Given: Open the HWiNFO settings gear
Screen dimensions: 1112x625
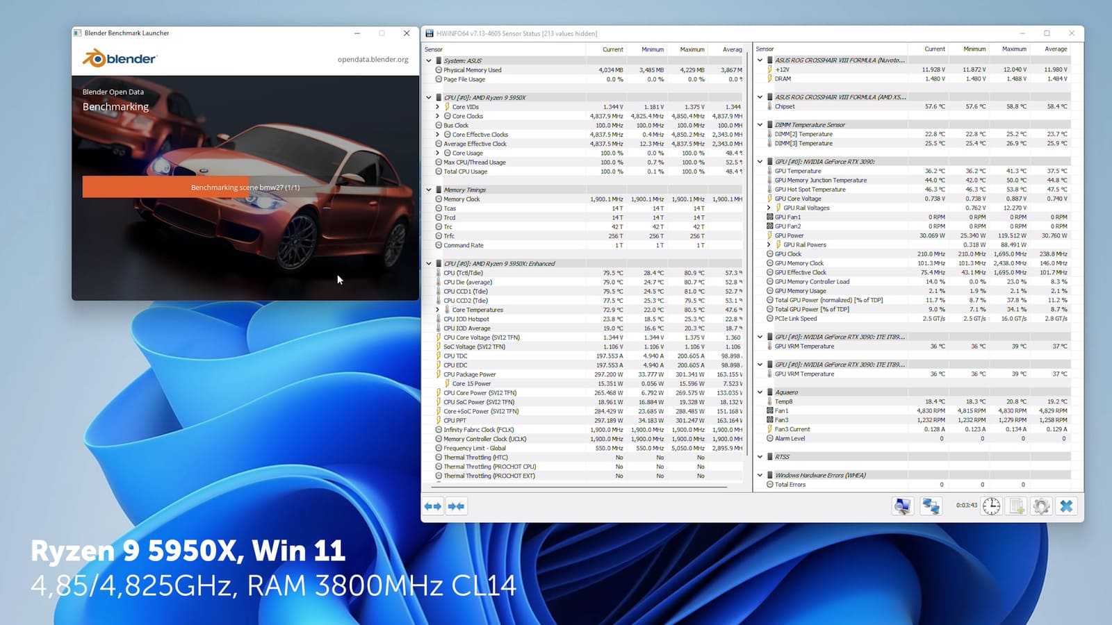Looking at the screenshot, I should click(x=1040, y=506).
